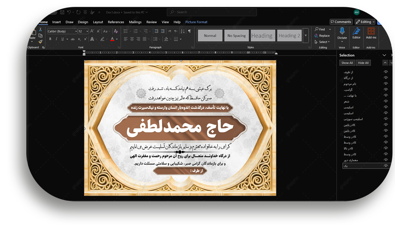Click the Format Painter brush icon
The width and height of the screenshot is (395, 230).
click(x=40, y=42)
